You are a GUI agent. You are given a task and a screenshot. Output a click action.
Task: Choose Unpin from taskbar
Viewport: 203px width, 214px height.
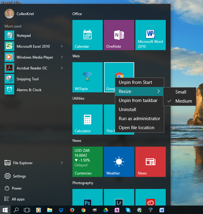pyautogui.click(x=139, y=101)
